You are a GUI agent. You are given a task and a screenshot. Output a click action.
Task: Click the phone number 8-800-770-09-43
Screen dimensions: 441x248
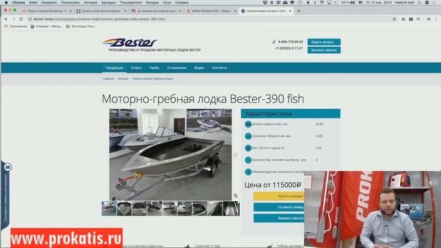click(x=291, y=41)
